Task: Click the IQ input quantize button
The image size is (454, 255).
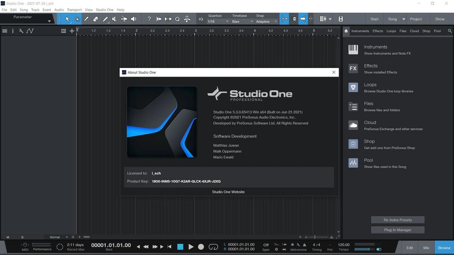Action: pyautogui.click(x=201, y=19)
